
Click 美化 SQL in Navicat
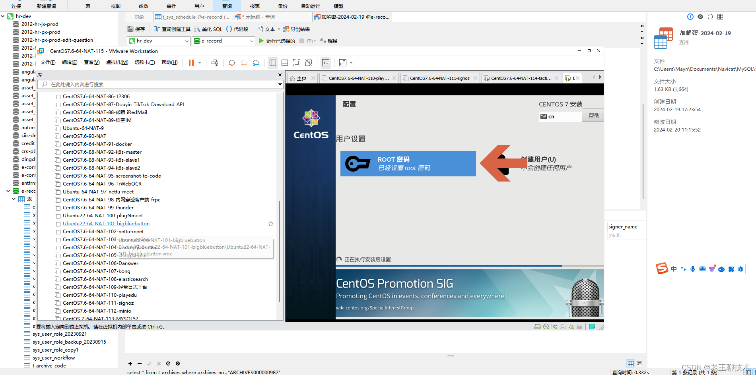coord(208,29)
